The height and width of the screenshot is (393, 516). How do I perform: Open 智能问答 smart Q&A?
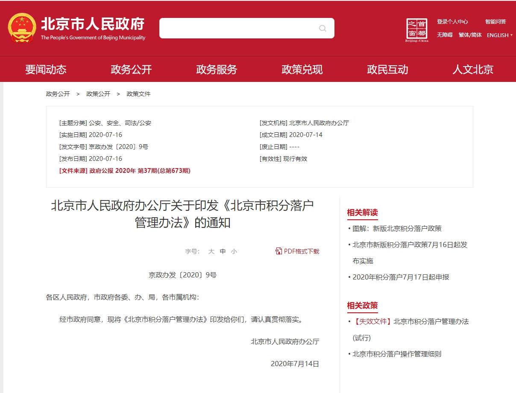[495, 21]
